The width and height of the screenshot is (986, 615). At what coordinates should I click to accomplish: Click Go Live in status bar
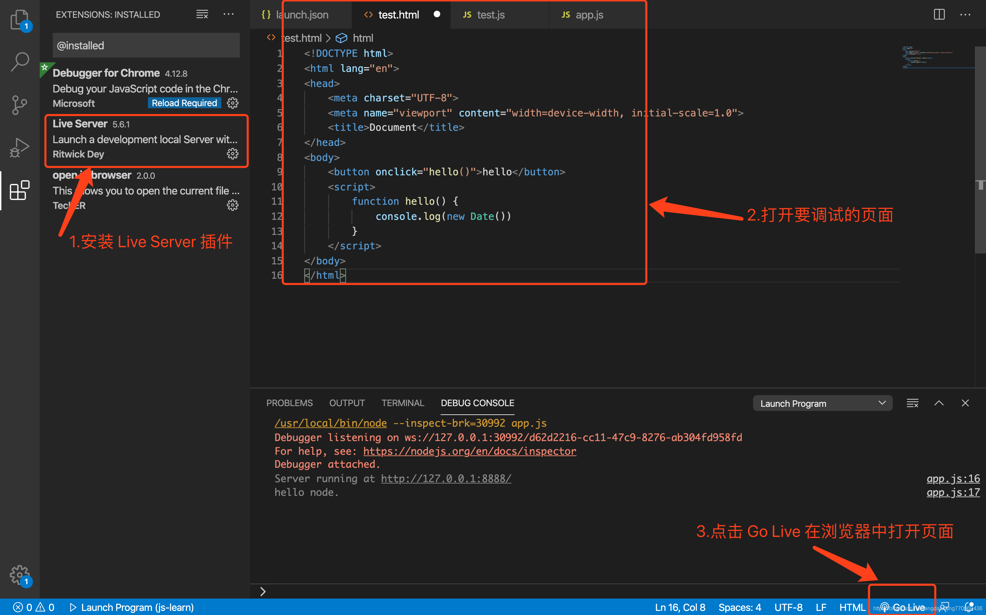pos(903,607)
